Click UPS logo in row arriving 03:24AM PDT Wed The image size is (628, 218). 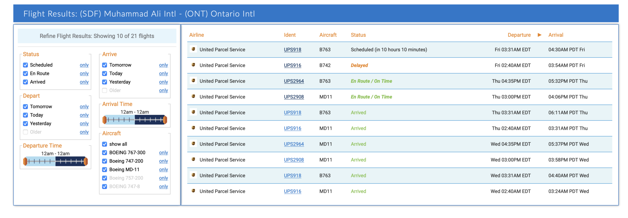[x=193, y=190]
